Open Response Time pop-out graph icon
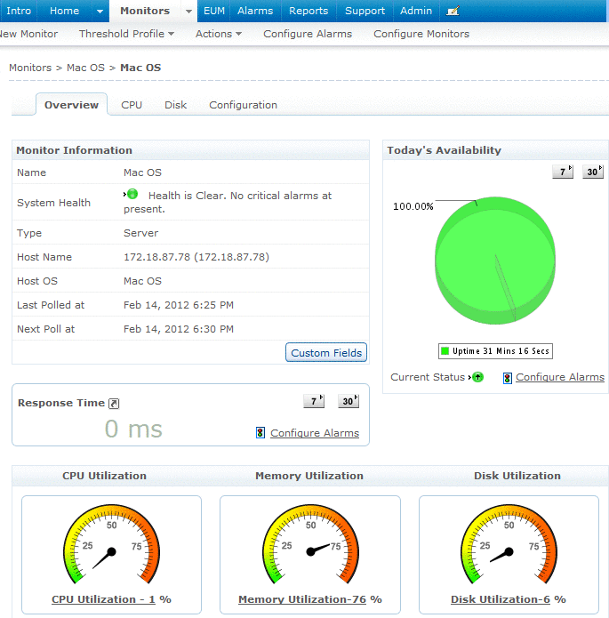This screenshot has width=609, height=618. pos(114,404)
